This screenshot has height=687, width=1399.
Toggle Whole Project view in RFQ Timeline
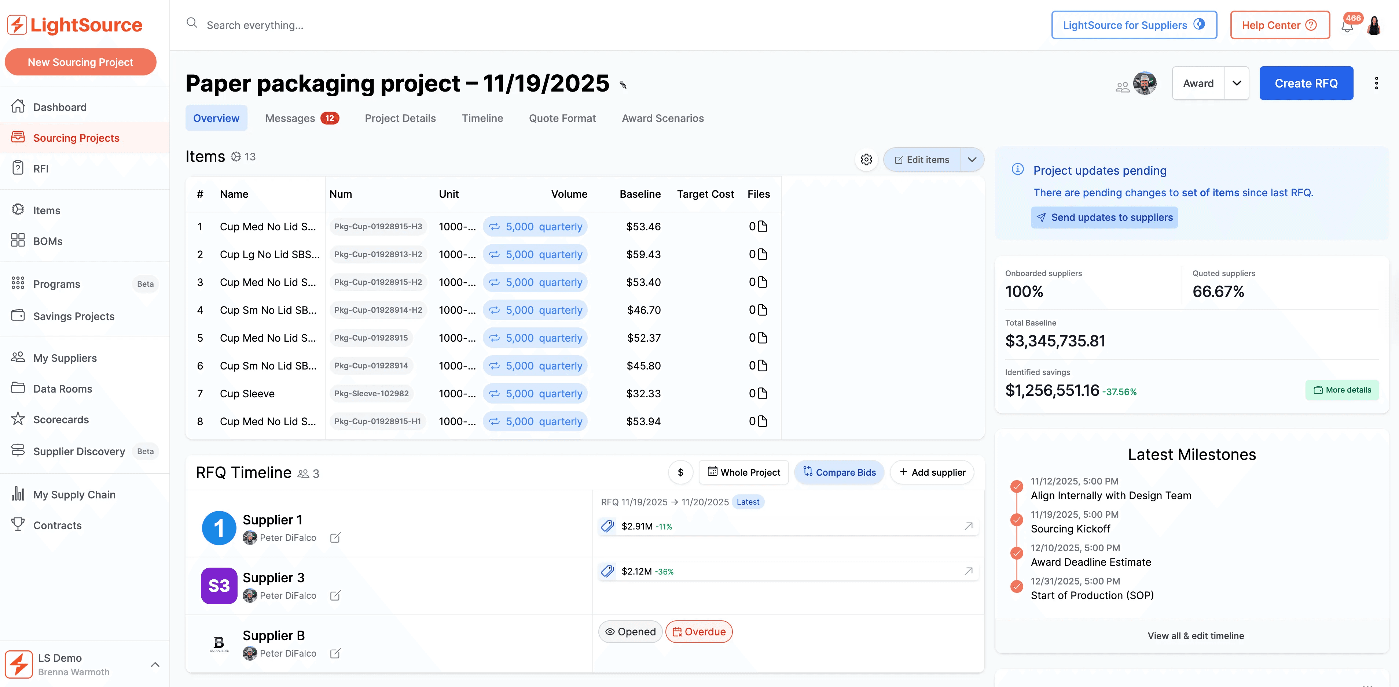[x=743, y=472]
